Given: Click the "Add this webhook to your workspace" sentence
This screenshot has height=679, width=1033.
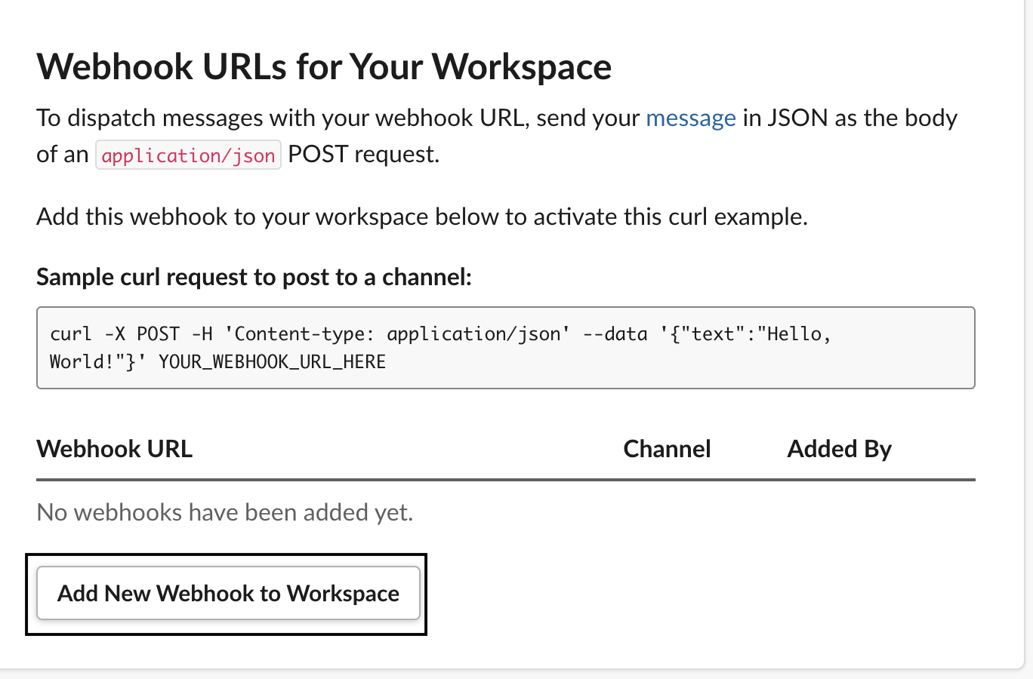Looking at the screenshot, I should click(422, 217).
